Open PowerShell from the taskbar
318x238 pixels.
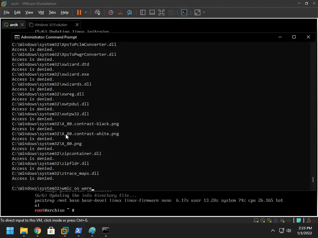[x=79, y=231]
